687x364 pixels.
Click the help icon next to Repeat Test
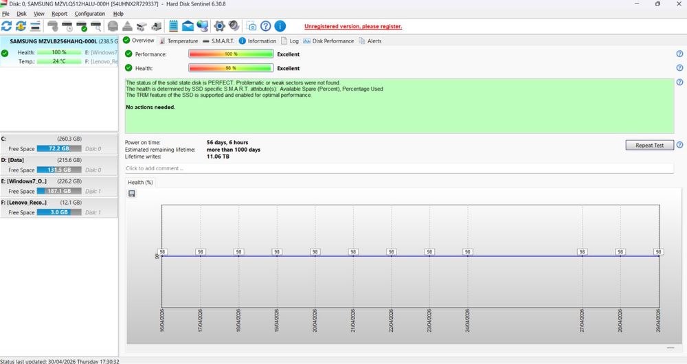click(x=679, y=145)
